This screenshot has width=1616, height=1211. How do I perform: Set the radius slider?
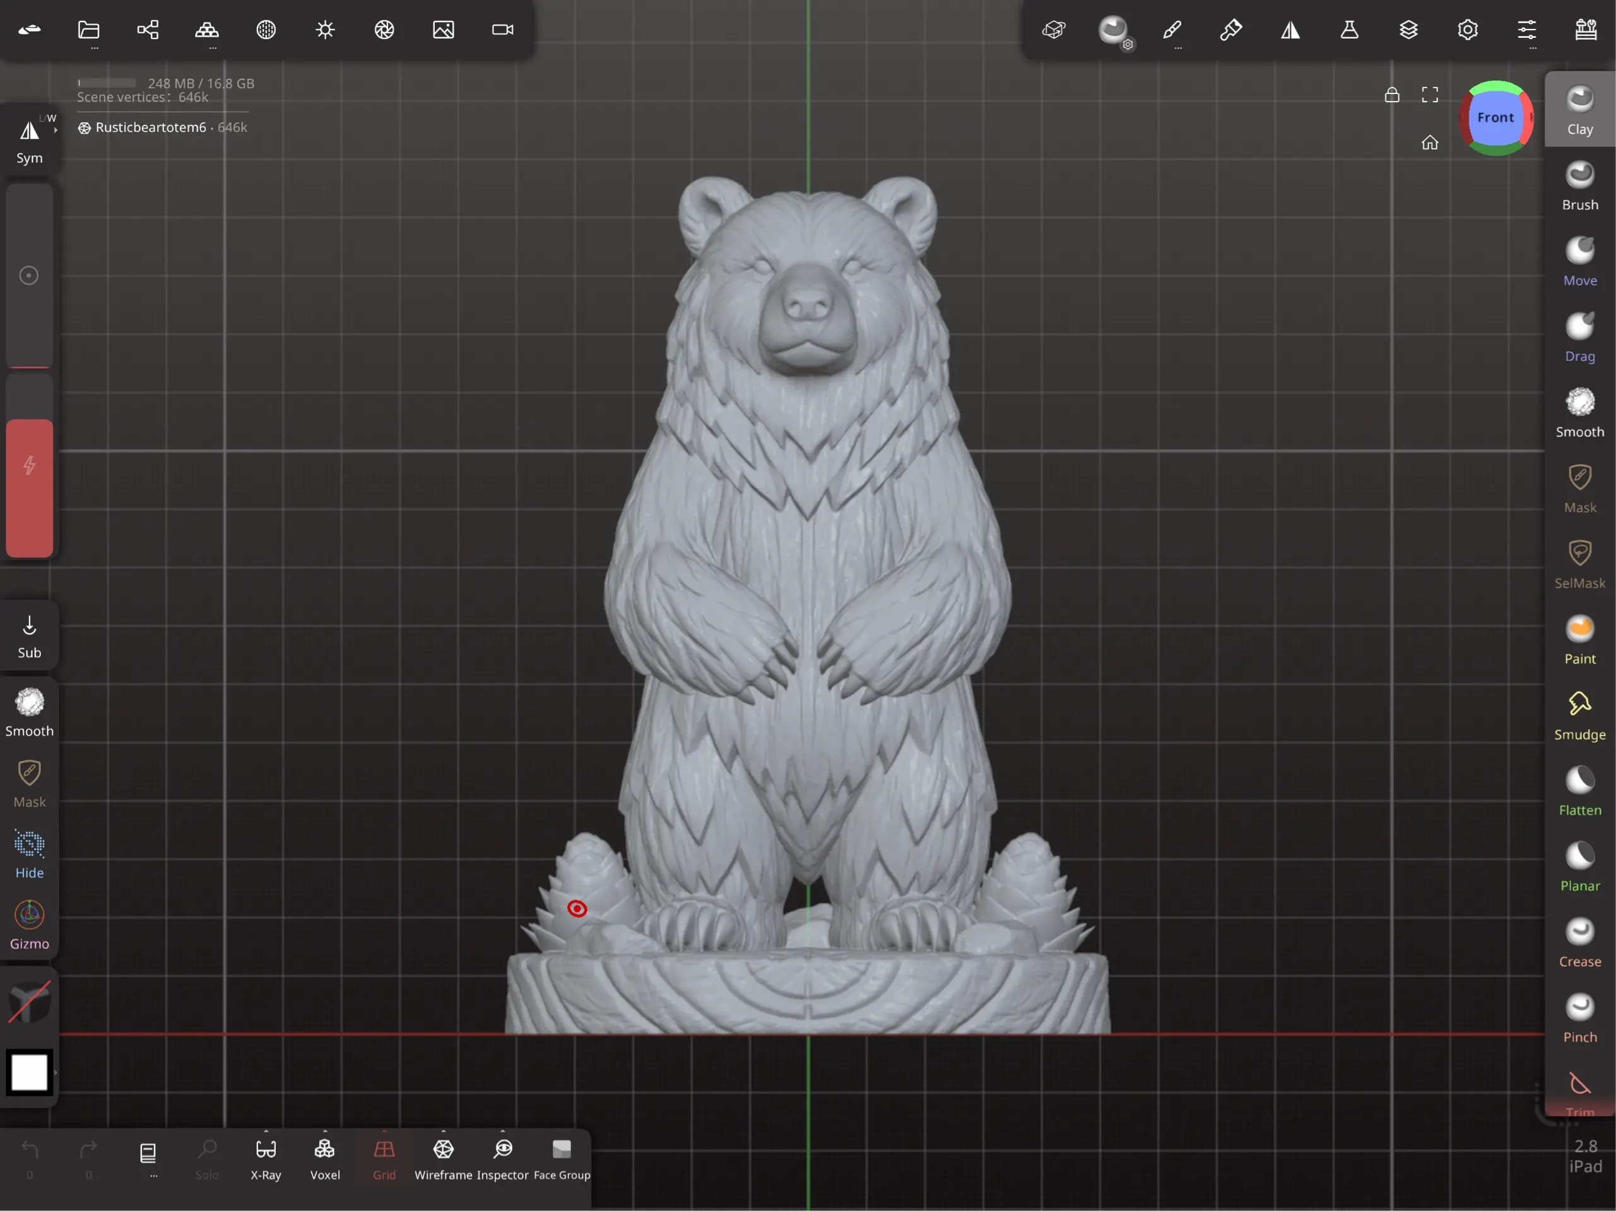pyautogui.click(x=29, y=276)
